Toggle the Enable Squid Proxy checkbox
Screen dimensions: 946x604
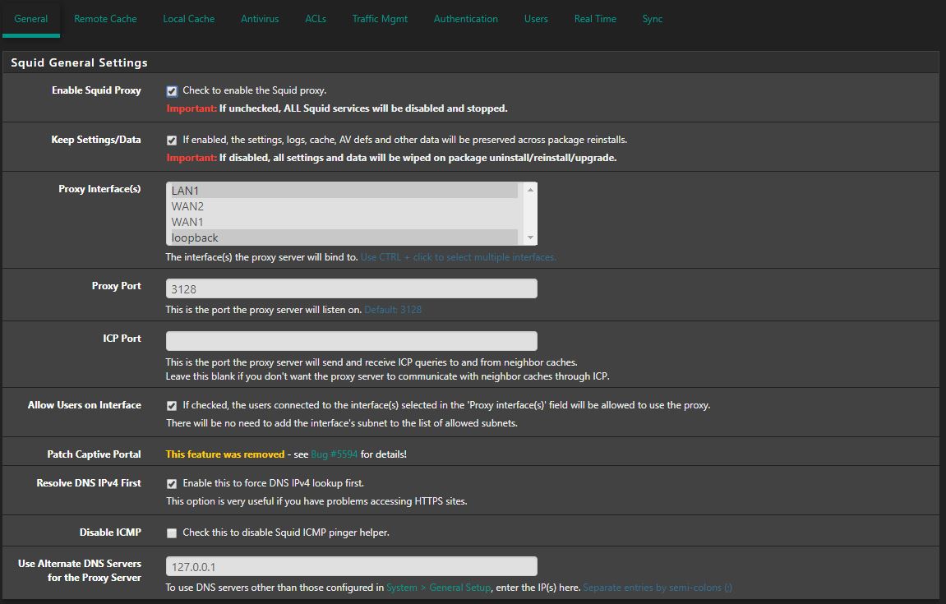[x=172, y=91]
